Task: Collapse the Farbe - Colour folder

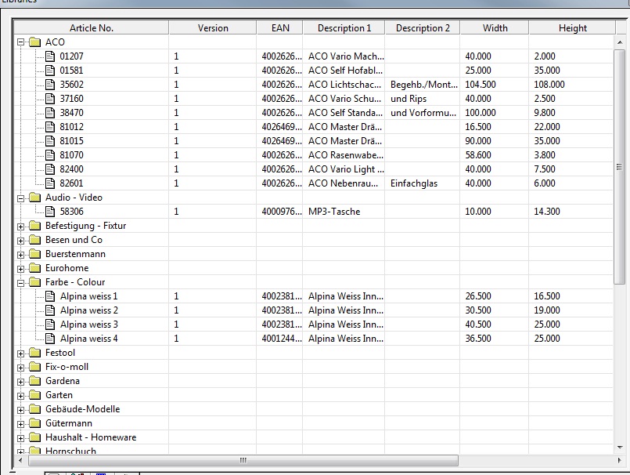Action: 20,283
